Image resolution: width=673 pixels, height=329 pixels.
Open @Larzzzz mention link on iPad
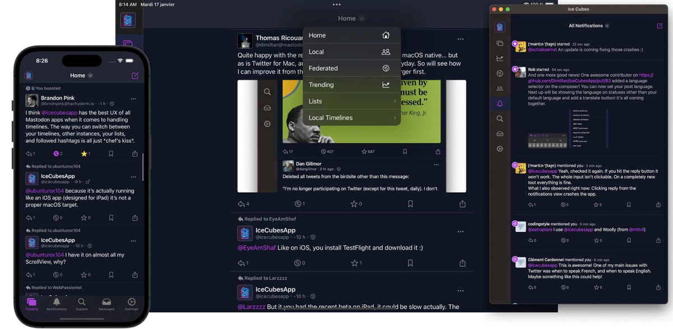pyautogui.click(x=251, y=307)
